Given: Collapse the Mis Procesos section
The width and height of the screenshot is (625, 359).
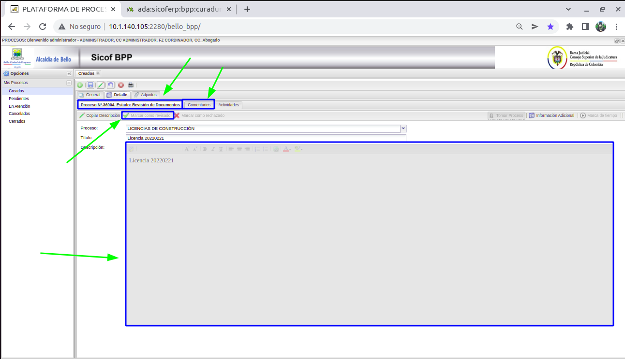Looking at the screenshot, I should [69, 83].
